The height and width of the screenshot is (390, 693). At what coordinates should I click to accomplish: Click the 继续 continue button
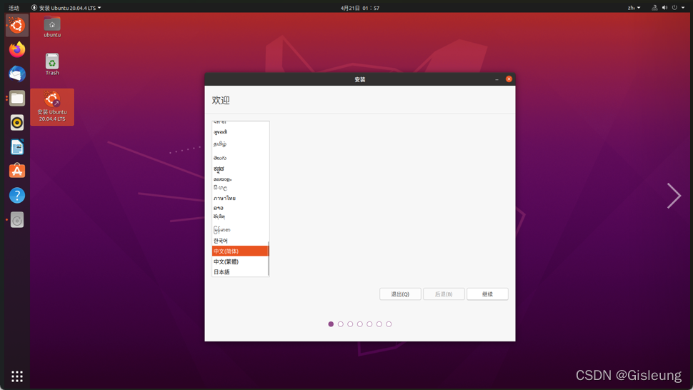487,294
